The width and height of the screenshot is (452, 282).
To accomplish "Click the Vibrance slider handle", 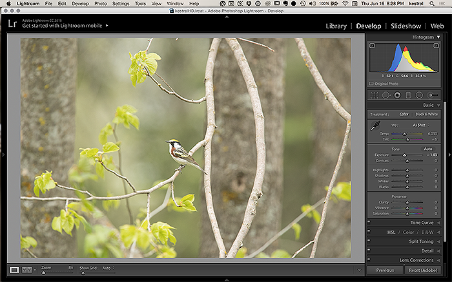I will [407, 208].
